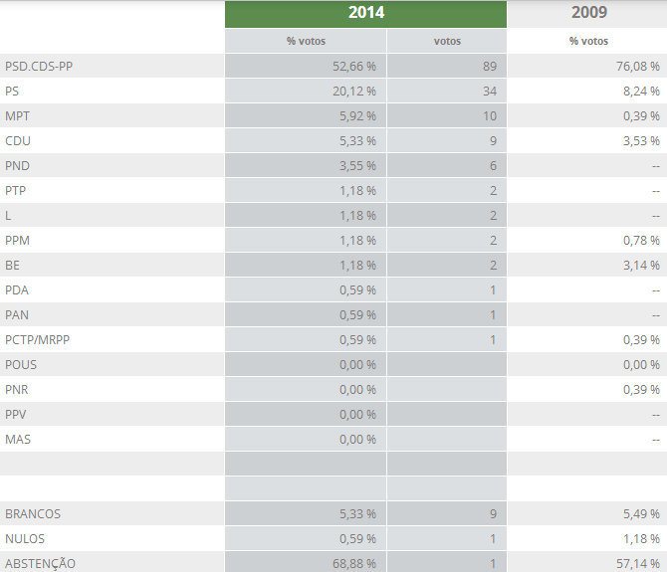This screenshot has height=572, width=667.
Task: Click the PTP party label
Action: point(15,191)
